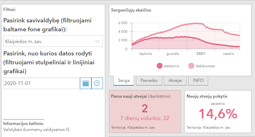The height and width of the screenshot is (137, 255).
Task: Click the clock time picker icon
Action: 97,83
